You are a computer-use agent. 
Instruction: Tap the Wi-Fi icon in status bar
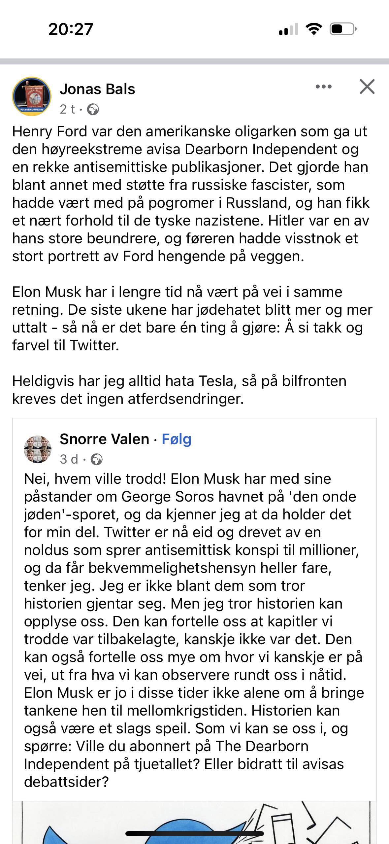point(314,29)
